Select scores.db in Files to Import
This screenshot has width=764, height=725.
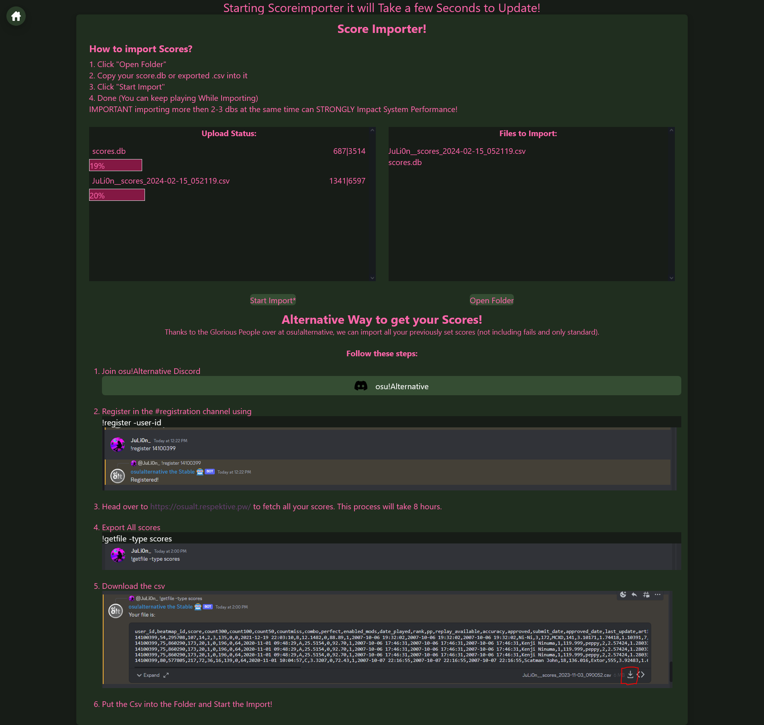click(405, 162)
